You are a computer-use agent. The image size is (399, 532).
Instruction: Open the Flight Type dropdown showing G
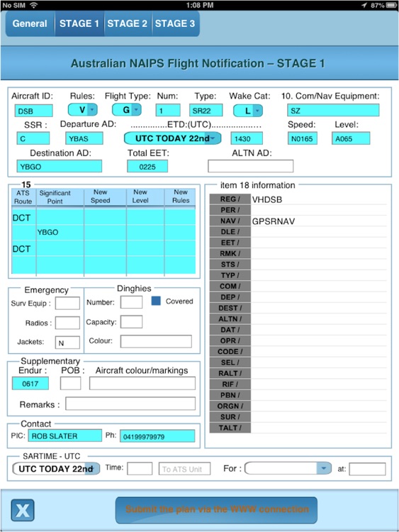tap(126, 109)
